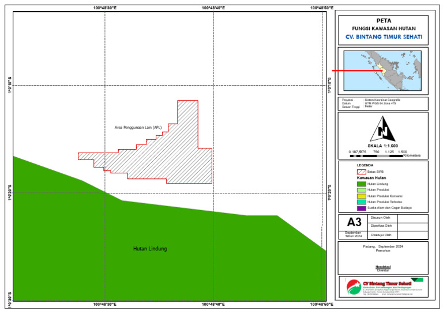Image resolution: width=443 pixels, height=312 pixels.
Task: Select the light green Hutan Produksi swatch
Action: (x=361, y=190)
